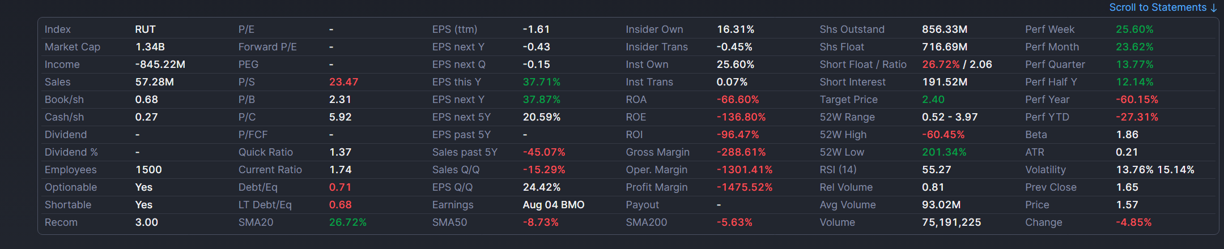The height and width of the screenshot is (249, 1224).
Task: Click the 52W Range value
Action: [x=950, y=117]
